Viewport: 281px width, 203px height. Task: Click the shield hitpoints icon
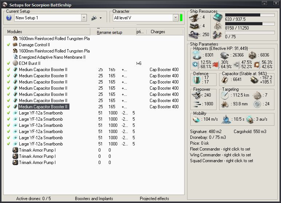click(197, 55)
